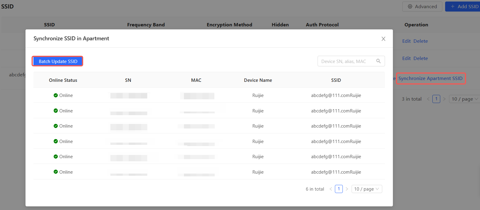Click Batch Update SSID button
This screenshot has height=210, width=480.
coord(58,61)
